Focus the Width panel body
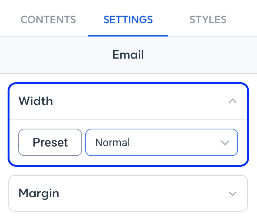Screen dimensions: 257x220 pyautogui.click(x=128, y=142)
